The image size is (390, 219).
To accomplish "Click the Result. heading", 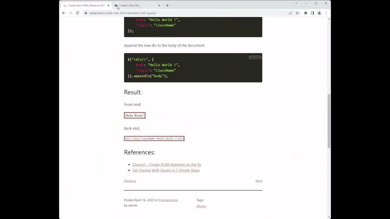I will [133, 92].
